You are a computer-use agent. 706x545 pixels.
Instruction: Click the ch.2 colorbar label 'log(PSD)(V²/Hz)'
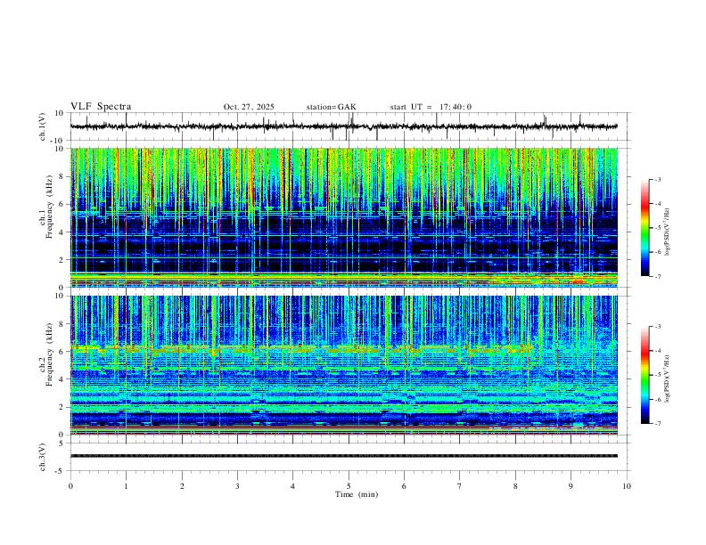[668, 379]
